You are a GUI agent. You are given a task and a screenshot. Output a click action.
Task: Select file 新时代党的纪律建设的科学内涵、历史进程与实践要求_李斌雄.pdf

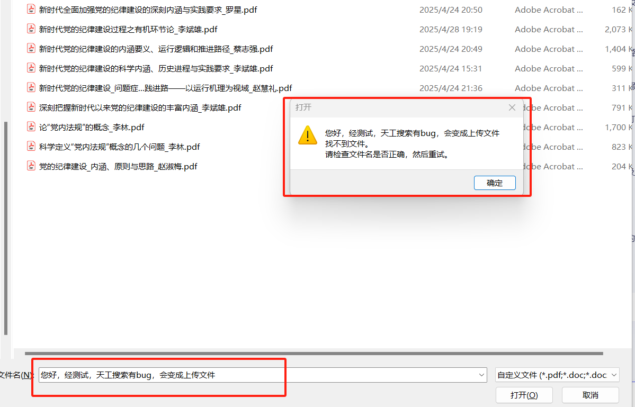pyautogui.click(x=156, y=68)
